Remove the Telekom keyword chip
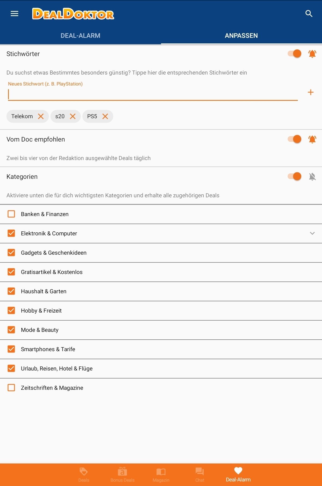The width and height of the screenshot is (322, 486). (41, 116)
